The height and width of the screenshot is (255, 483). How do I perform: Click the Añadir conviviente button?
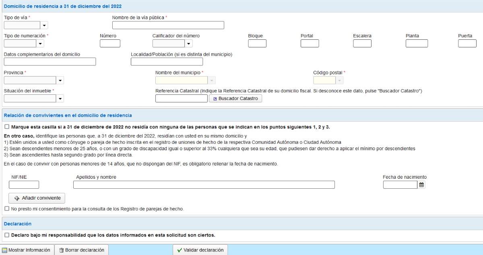pyautogui.click(x=37, y=198)
